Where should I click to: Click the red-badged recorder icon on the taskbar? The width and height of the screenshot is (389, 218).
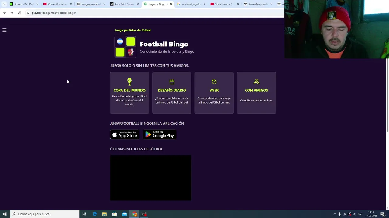pyautogui.click(x=144, y=214)
